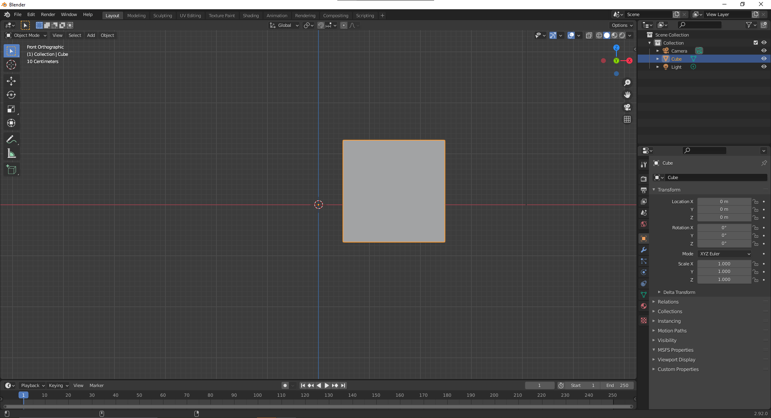This screenshot has width=771, height=418.
Task: Lock the Location X value
Action: click(x=755, y=201)
